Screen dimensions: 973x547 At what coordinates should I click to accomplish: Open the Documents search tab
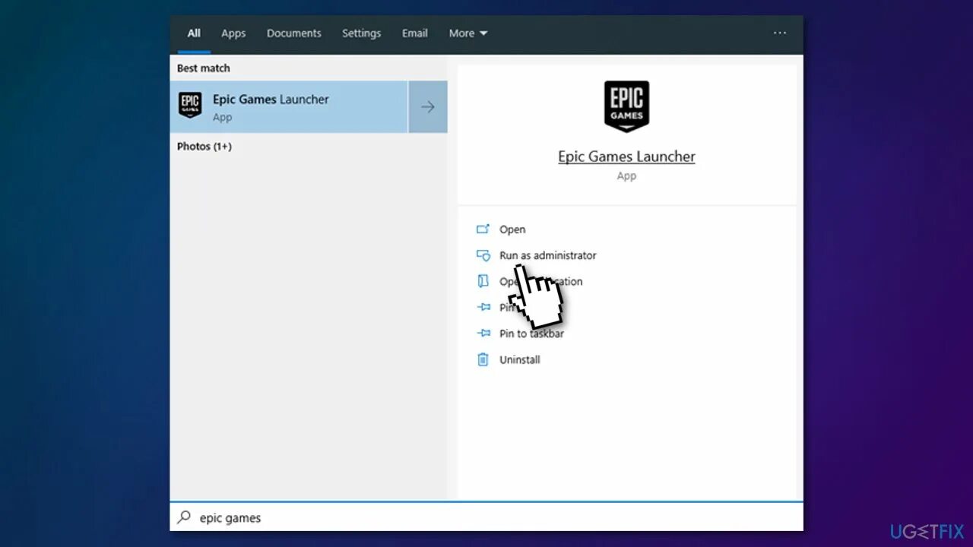coord(293,33)
